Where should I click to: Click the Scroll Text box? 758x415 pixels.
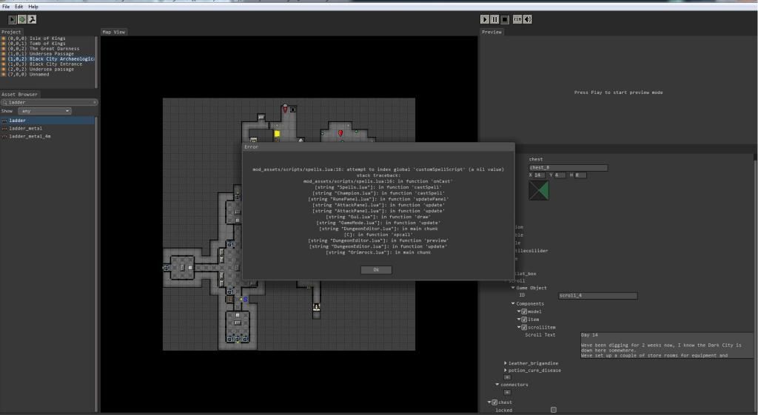667,345
